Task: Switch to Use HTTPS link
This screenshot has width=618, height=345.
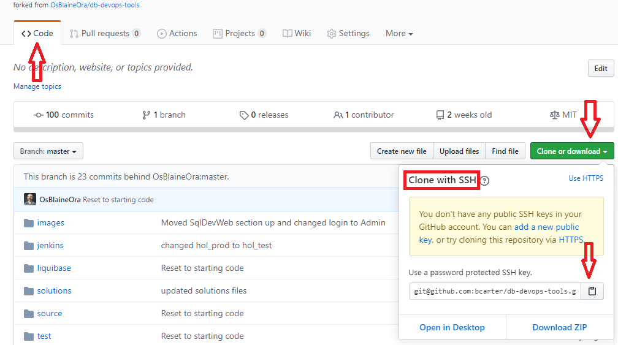Action: tap(586, 178)
